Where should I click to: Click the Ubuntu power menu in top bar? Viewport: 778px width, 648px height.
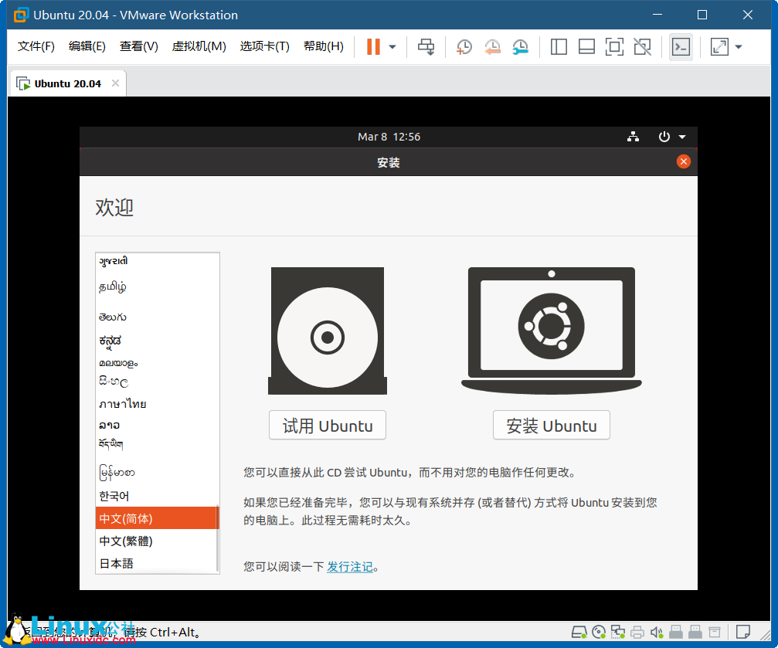point(664,137)
